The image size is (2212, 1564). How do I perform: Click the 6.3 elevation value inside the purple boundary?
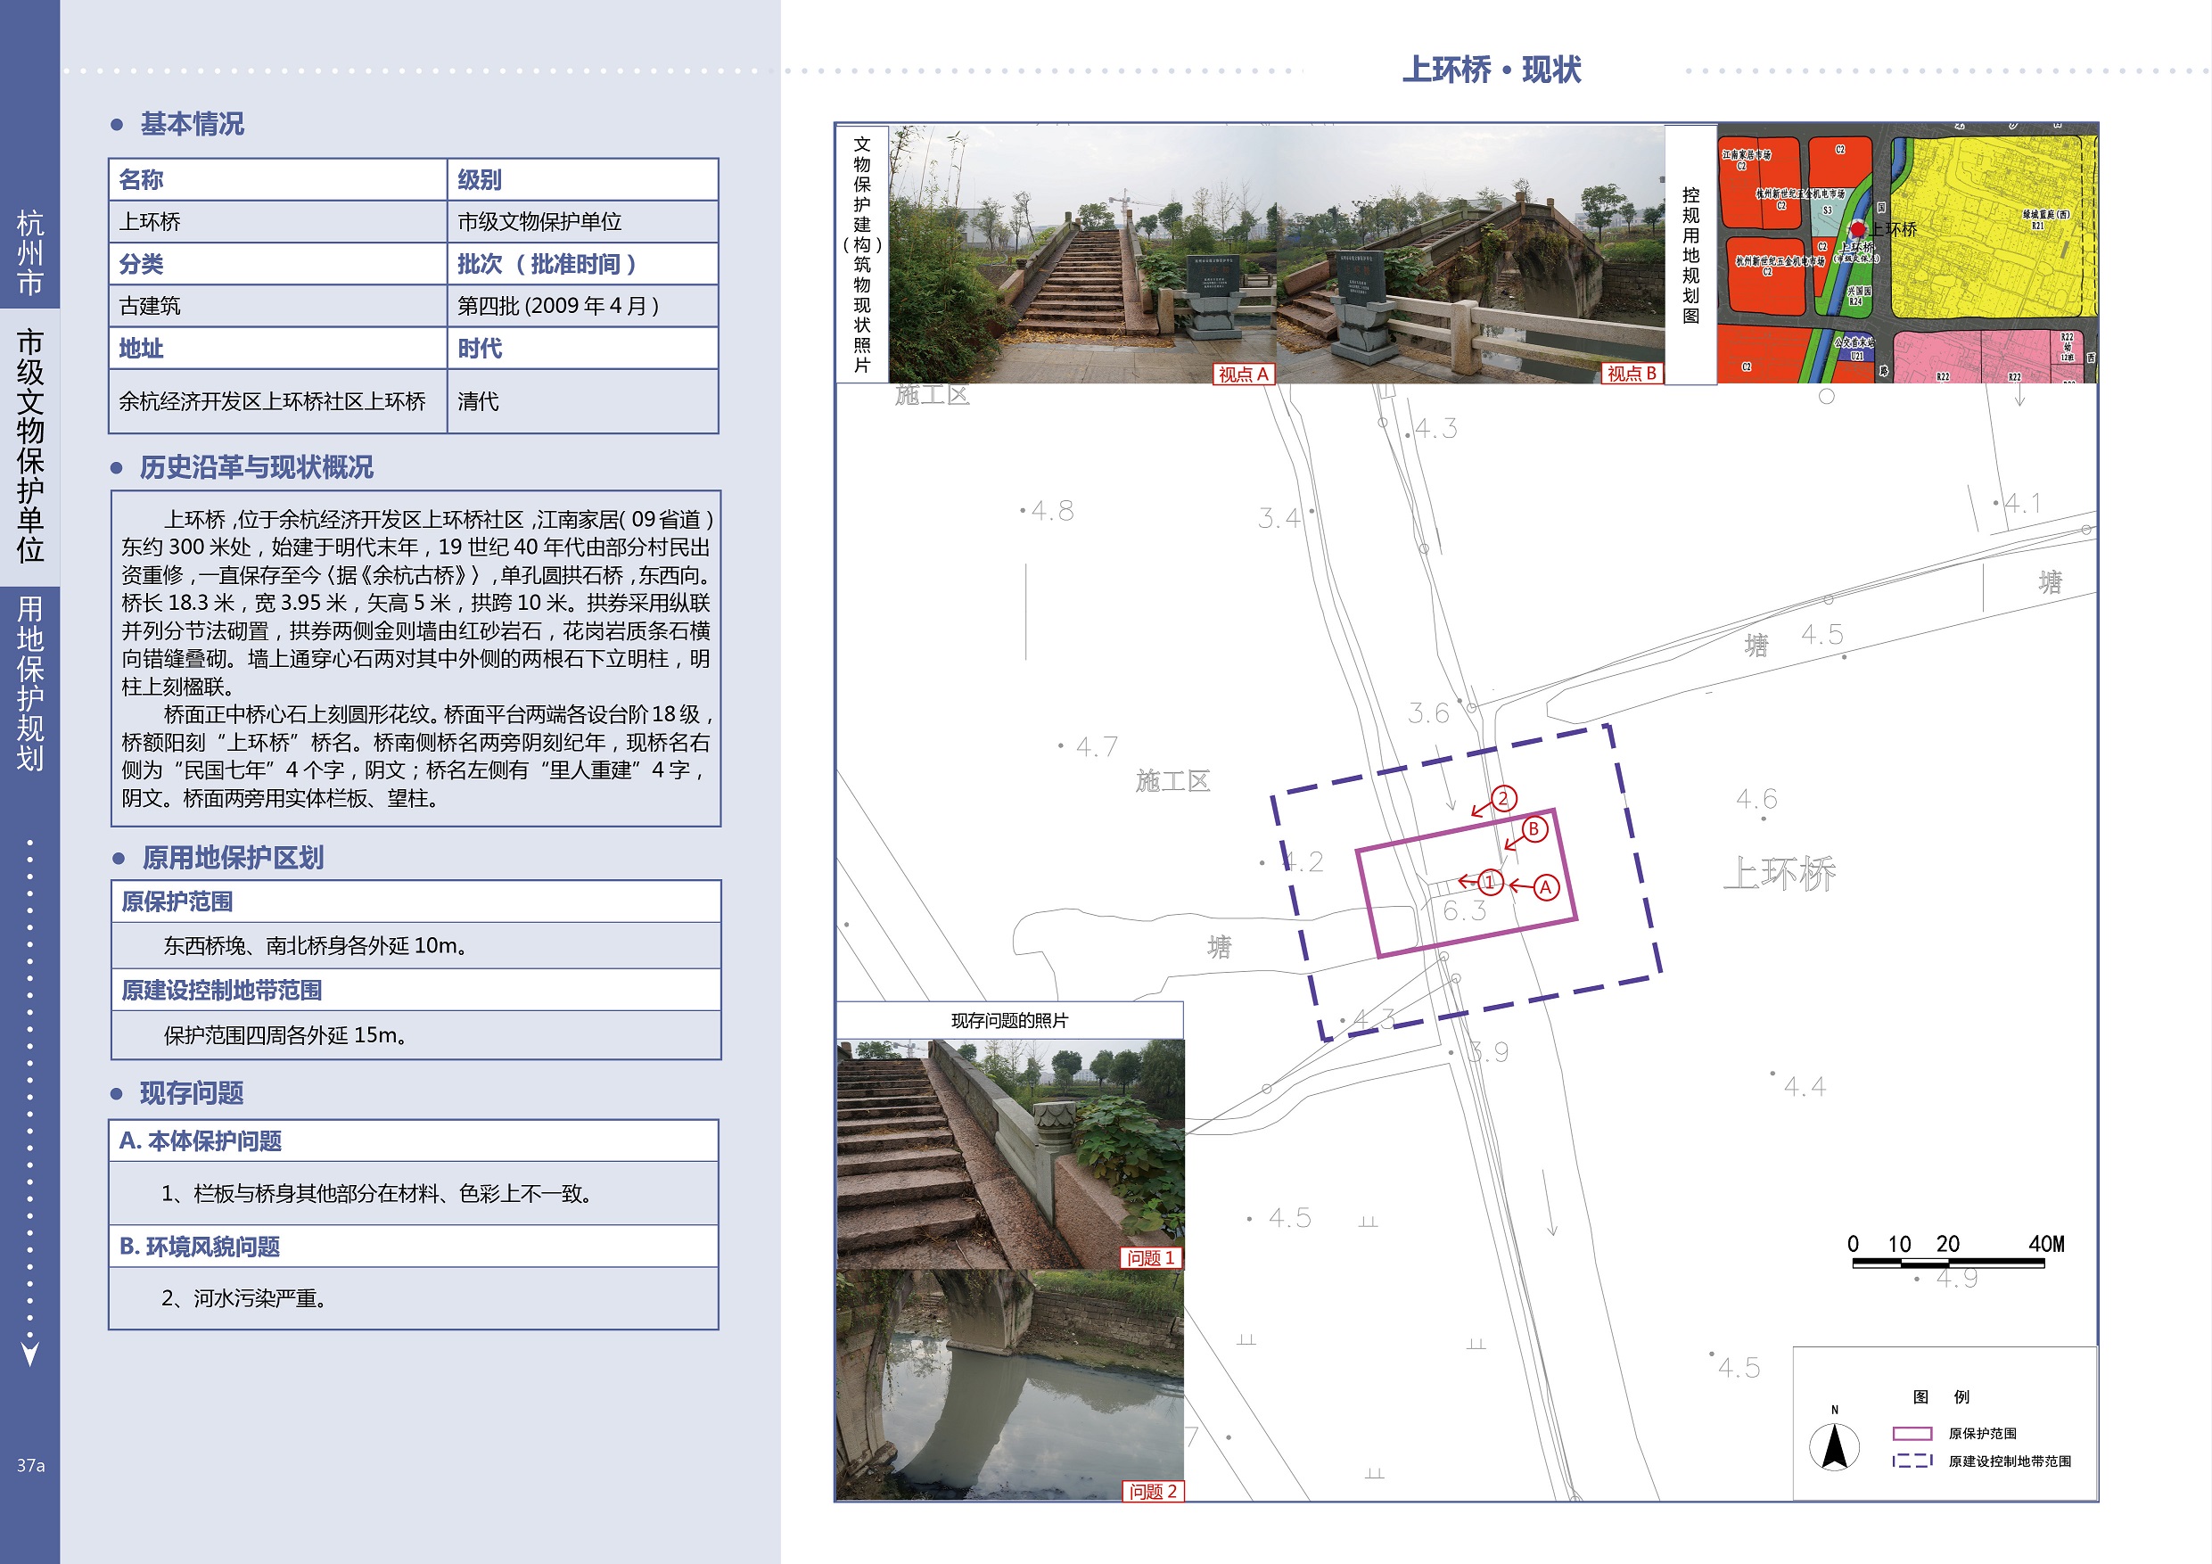pos(1464,910)
